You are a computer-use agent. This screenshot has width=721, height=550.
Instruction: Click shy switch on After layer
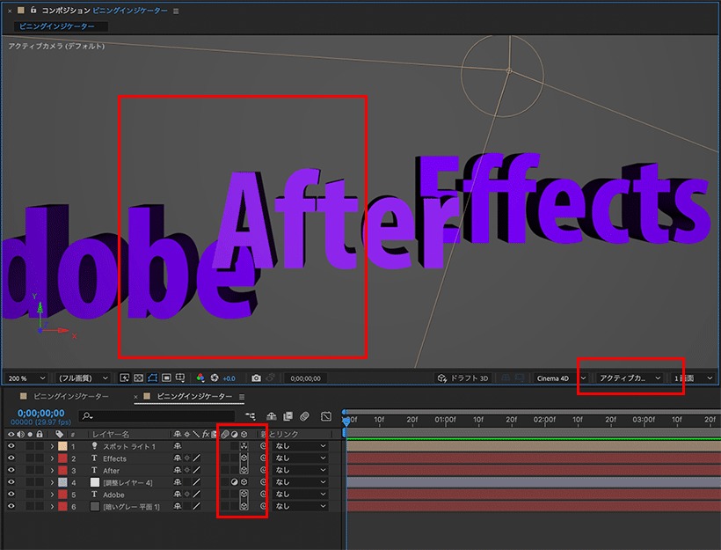[x=178, y=470]
